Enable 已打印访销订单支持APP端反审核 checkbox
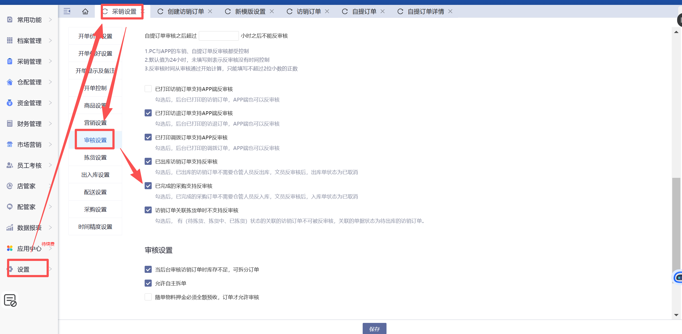 point(148,89)
